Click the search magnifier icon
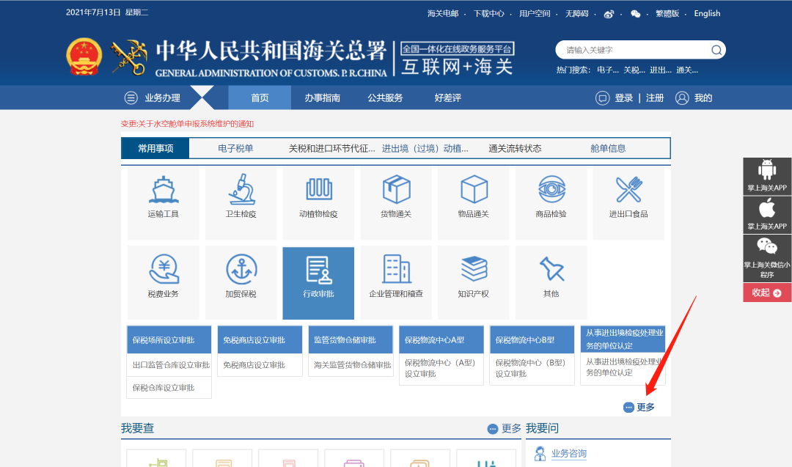This screenshot has height=467, width=792. pyautogui.click(x=716, y=50)
